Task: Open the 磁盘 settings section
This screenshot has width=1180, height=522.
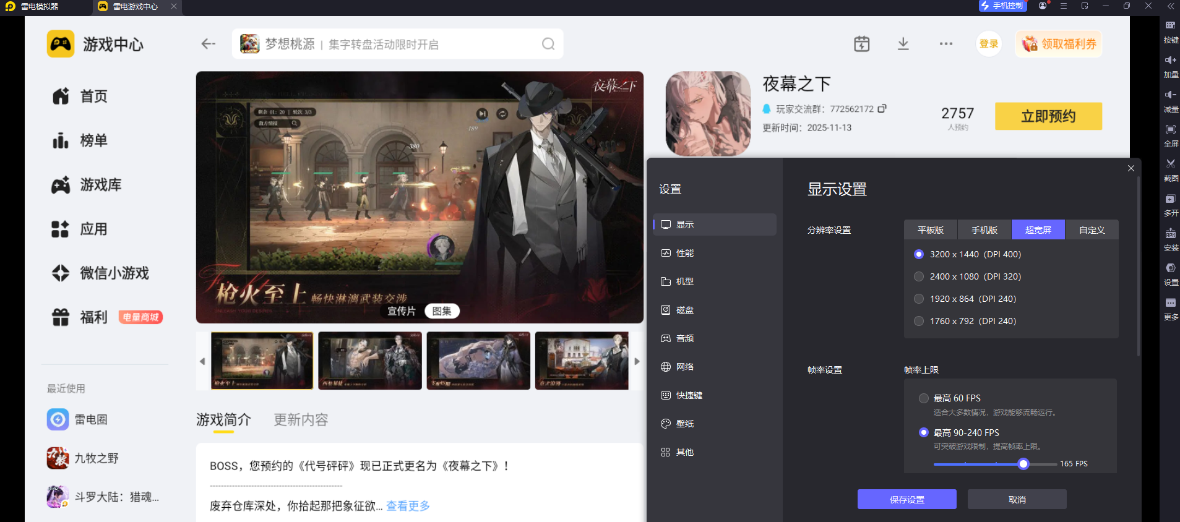Action: coord(715,310)
